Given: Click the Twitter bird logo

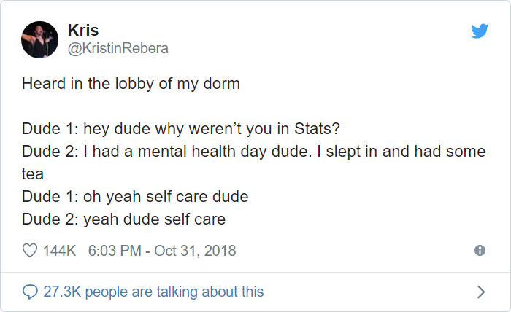Looking at the screenshot, I should 479,31.
